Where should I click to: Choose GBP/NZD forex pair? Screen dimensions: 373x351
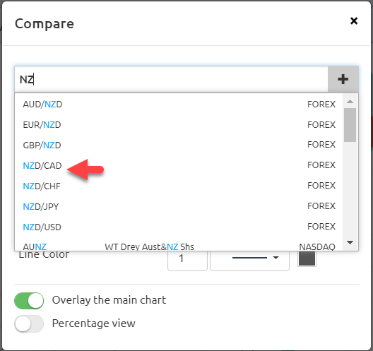179,145
